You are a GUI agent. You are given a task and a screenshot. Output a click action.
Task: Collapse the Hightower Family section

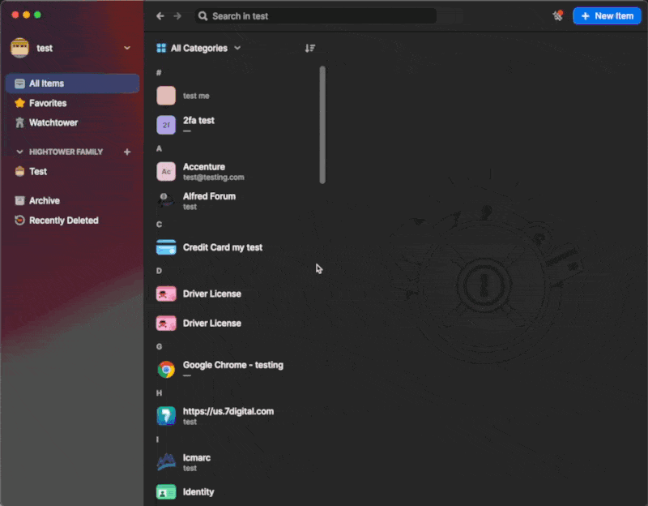click(x=20, y=152)
